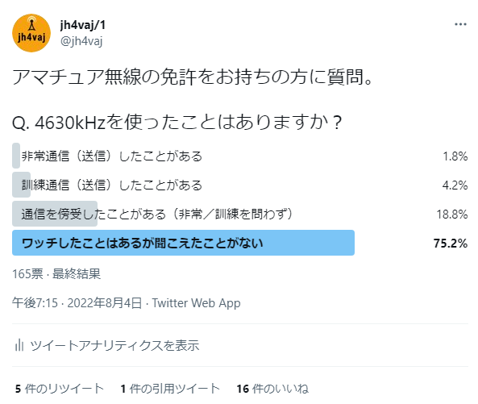View the 1 件の引用ツイート list
This screenshot has height=404, width=478.
(x=170, y=389)
